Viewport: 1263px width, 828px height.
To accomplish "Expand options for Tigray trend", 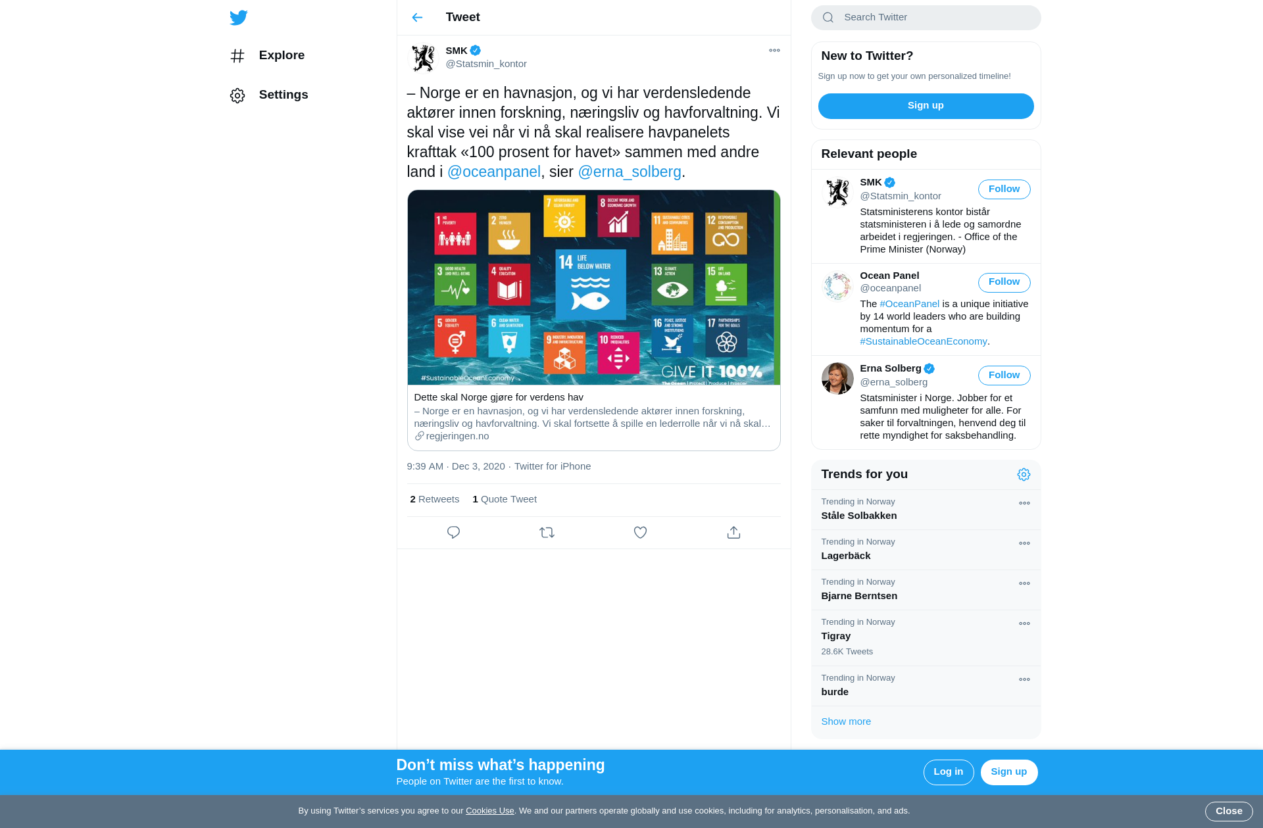I will (x=1024, y=624).
